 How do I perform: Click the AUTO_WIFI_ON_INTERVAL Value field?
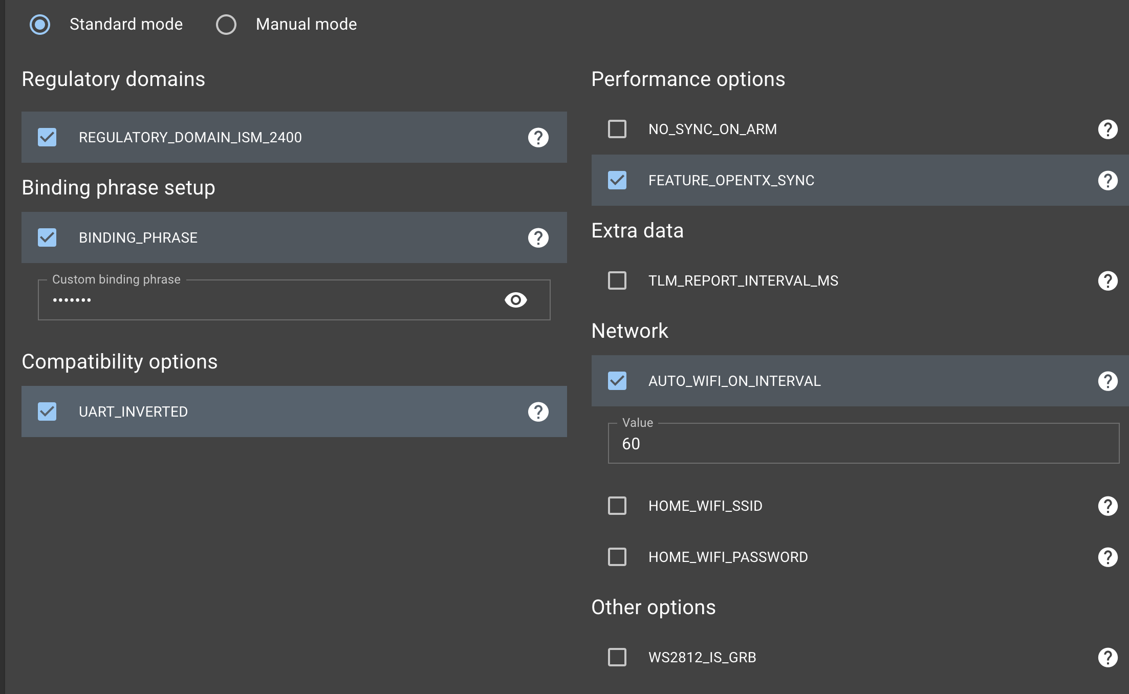pyautogui.click(x=768, y=443)
